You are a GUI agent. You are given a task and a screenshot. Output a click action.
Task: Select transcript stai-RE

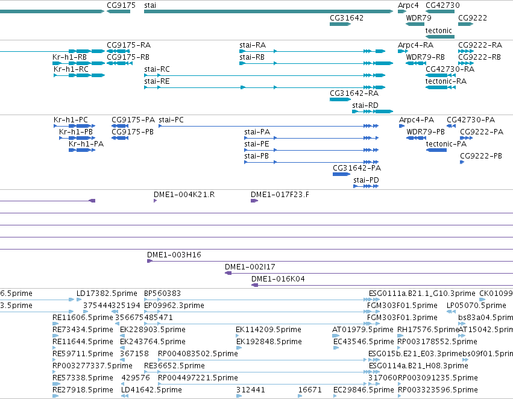[265, 87]
